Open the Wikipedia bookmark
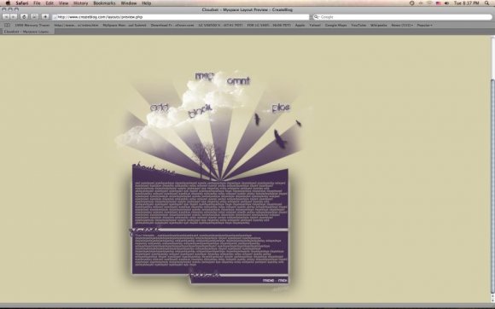This screenshot has height=309, width=495. (379, 25)
